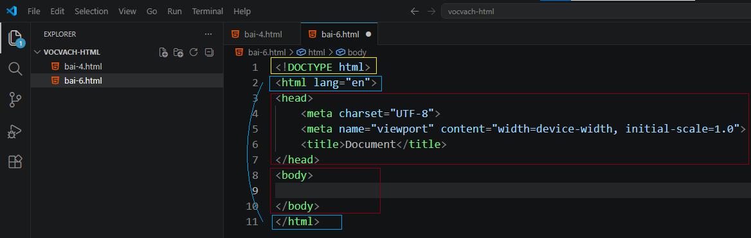The height and width of the screenshot is (238, 751).
Task: Click the VS Code logo icon
Action: (12, 10)
